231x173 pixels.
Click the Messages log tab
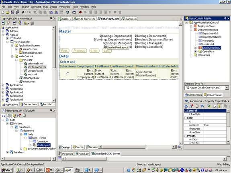pos(67,154)
